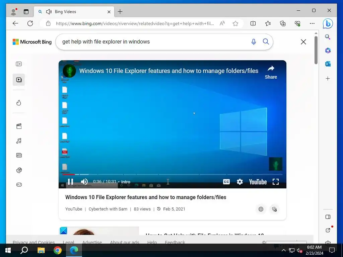Open File Explorer from taskbar
The width and height of the screenshot is (343, 257).
click(41, 250)
